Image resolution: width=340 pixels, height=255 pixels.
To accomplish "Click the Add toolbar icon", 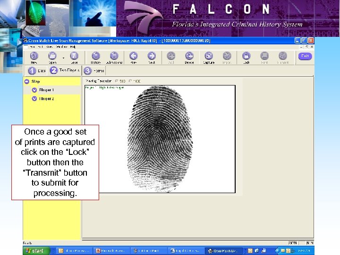I will 171,56.
